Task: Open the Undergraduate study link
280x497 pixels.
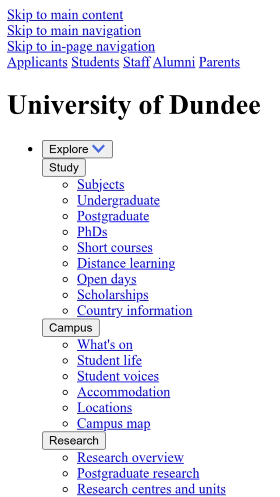Action: pyautogui.click(x=118, y=201)
